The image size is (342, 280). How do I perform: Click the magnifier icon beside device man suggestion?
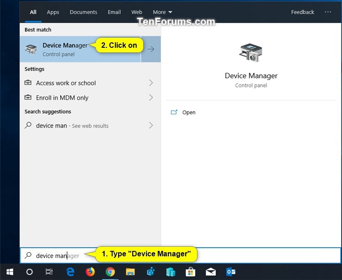coord(28,125)
